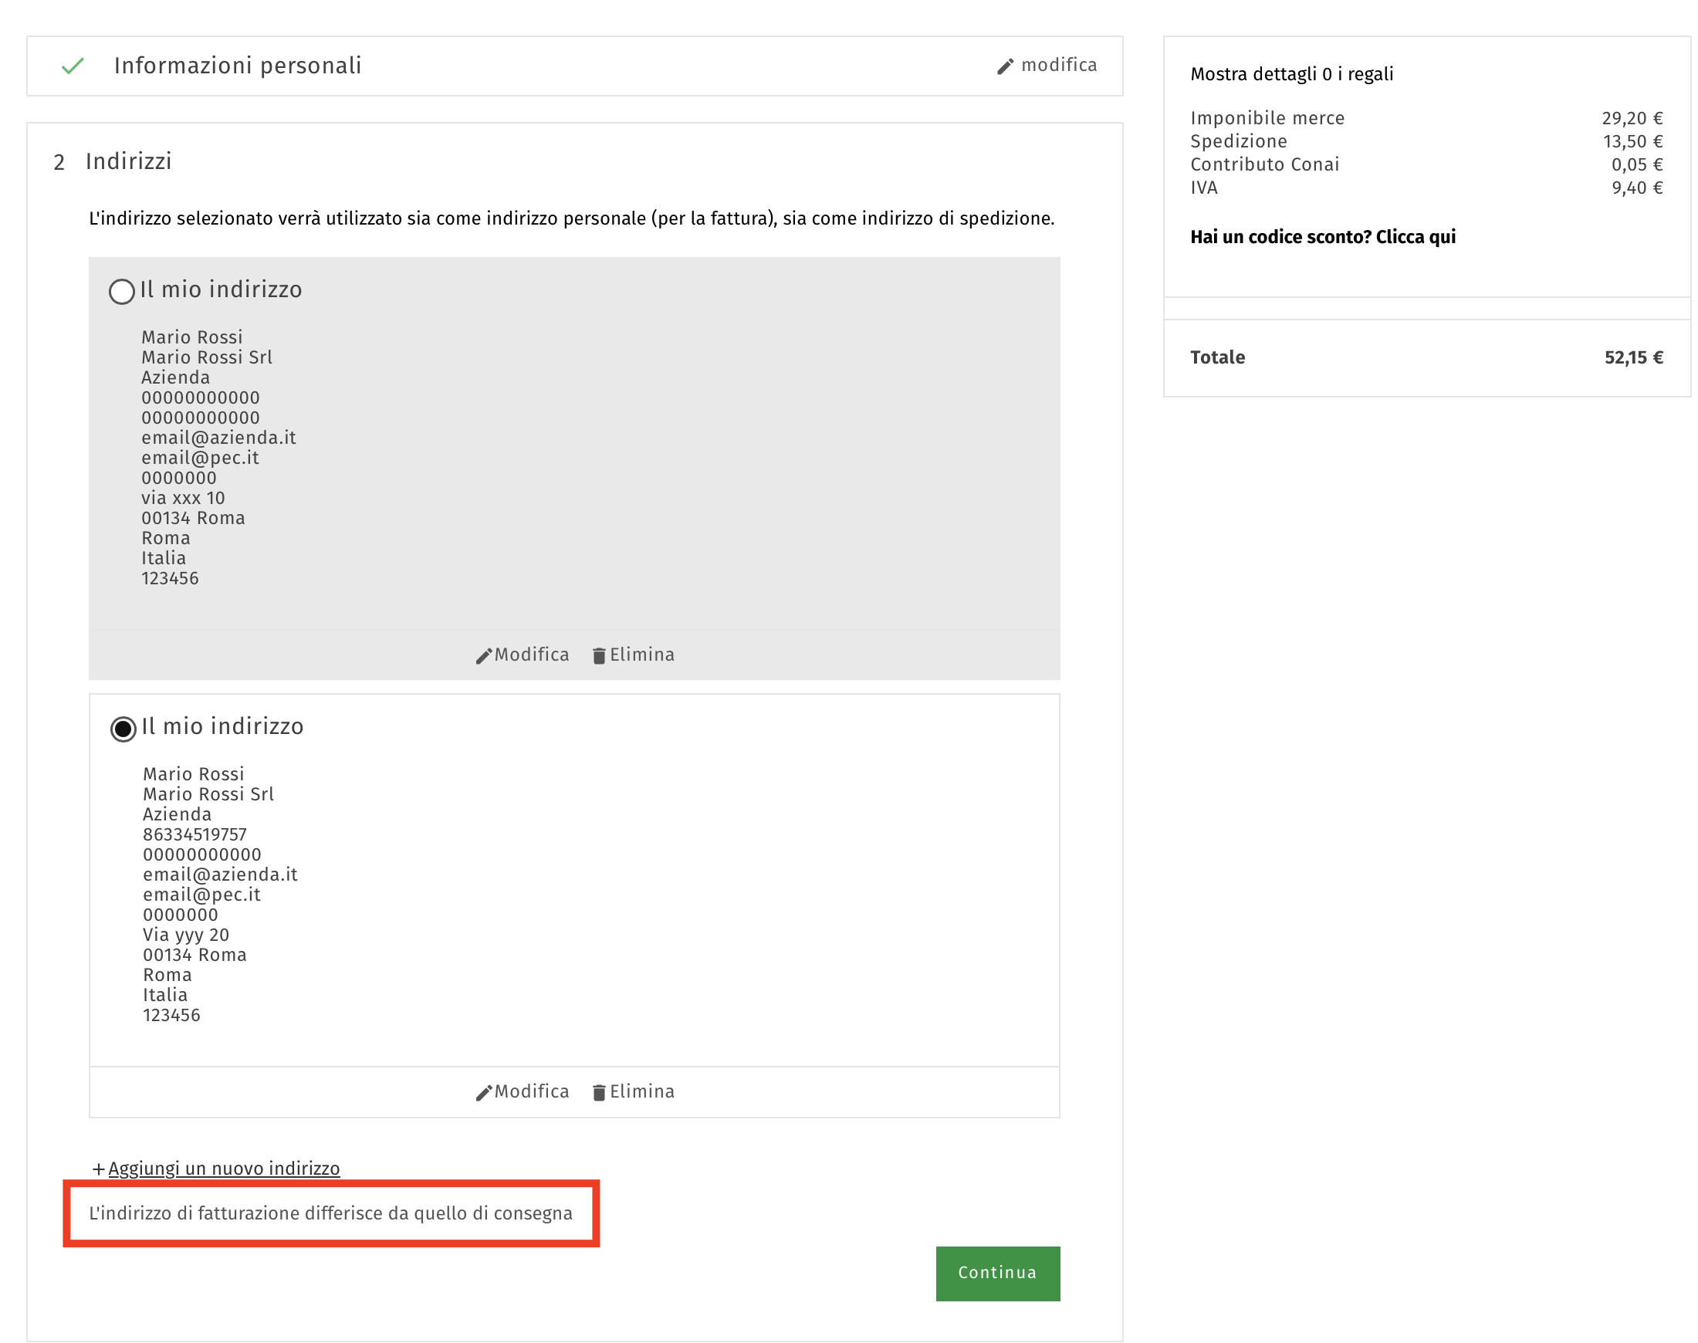The height and width of the screenshot is (1343, 1698).
Task: Click green checkmark beside Informazioni personali
Action: 73,66
